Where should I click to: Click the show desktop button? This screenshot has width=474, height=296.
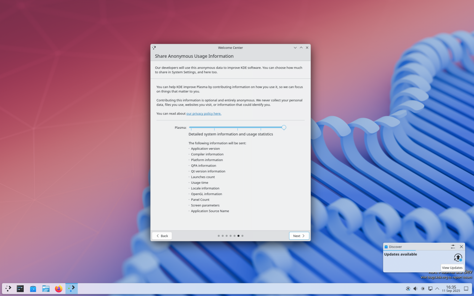pos(466,289)
